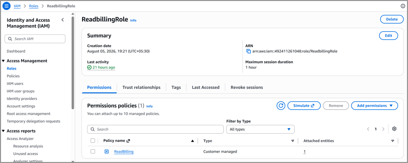408x163 pixels.
Task: Go to the next page of policies
Action: [383, 129]
